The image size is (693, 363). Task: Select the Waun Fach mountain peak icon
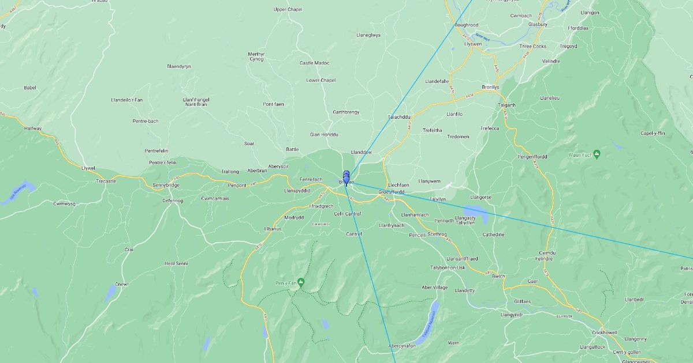pos(597,154)
